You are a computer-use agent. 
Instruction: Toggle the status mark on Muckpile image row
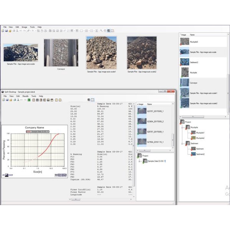coord(181,75)
